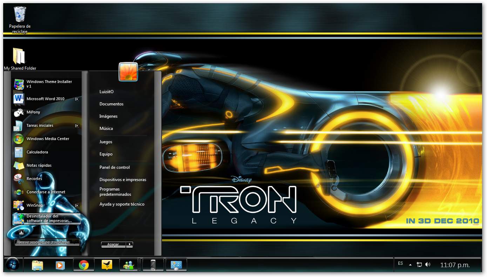Launch Recortes using the scissors icon
This screenshot has width=487, height=277.
[19, 179]
